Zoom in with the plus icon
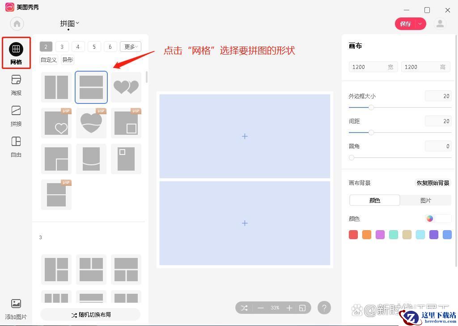This screenshot has height=326, width=458. click(x=289, y=308)
